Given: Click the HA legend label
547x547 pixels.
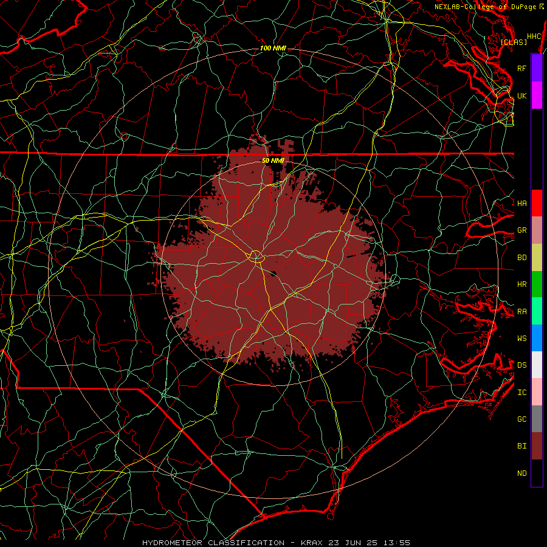Looking at the screenshot, I should 521,204.
